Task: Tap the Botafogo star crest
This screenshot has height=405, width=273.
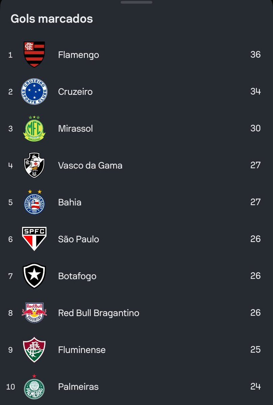Action: click(34, 276)
